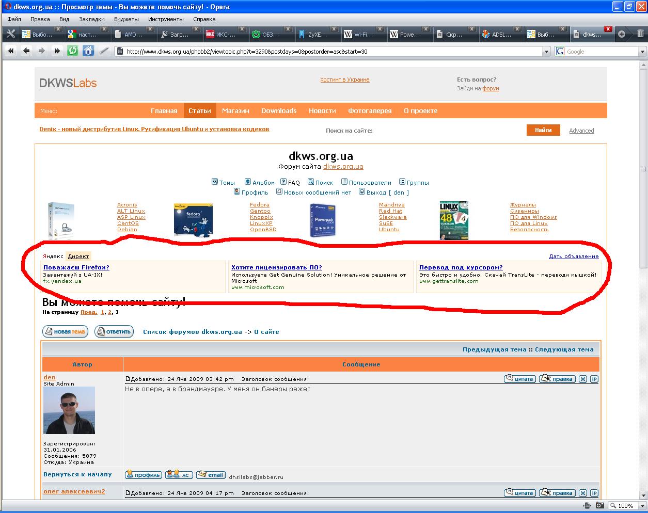The image size is (648, 513).
Task: Click the Linux magazine cover thumbnail
Action: tap(454, 220)
